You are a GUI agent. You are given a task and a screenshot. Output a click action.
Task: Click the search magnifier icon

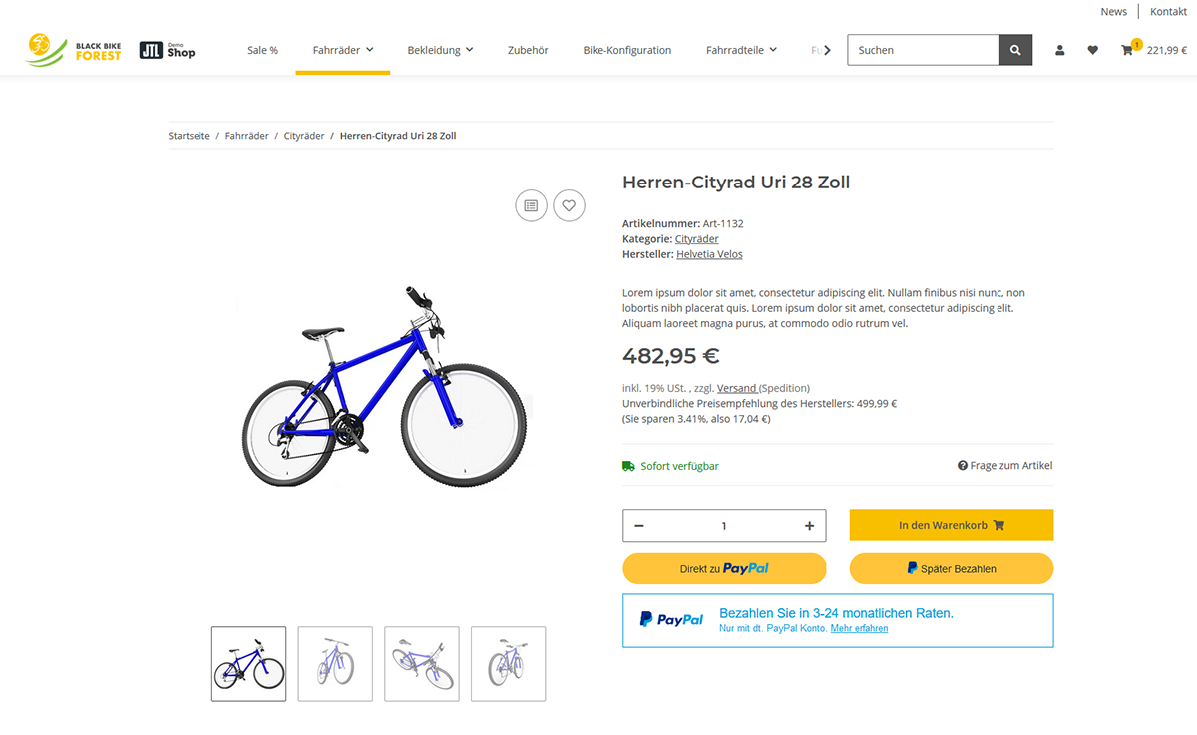pyautogui.click(x=1015, y=49)
